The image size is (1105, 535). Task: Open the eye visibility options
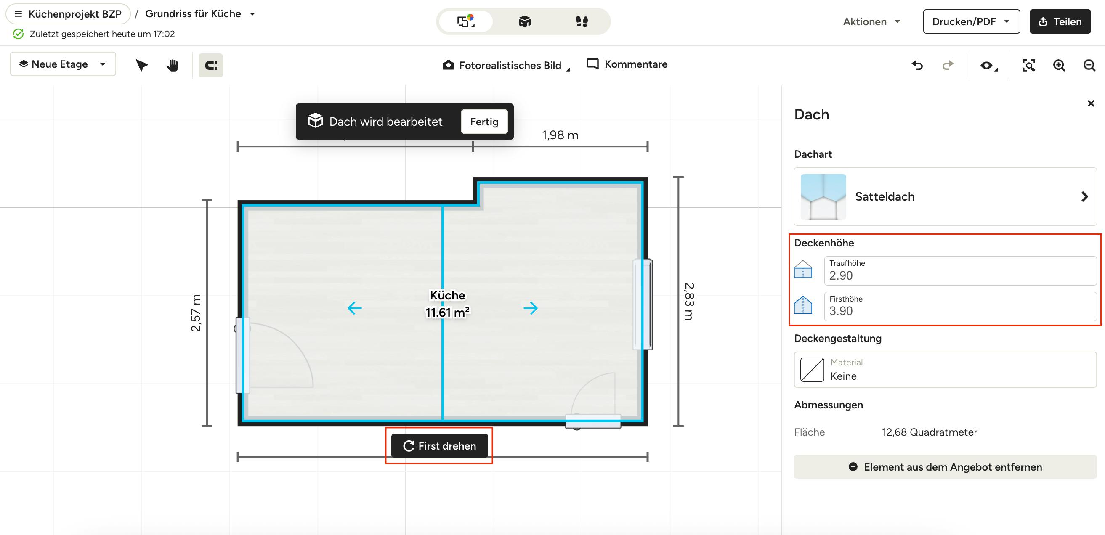coord(988,65)
